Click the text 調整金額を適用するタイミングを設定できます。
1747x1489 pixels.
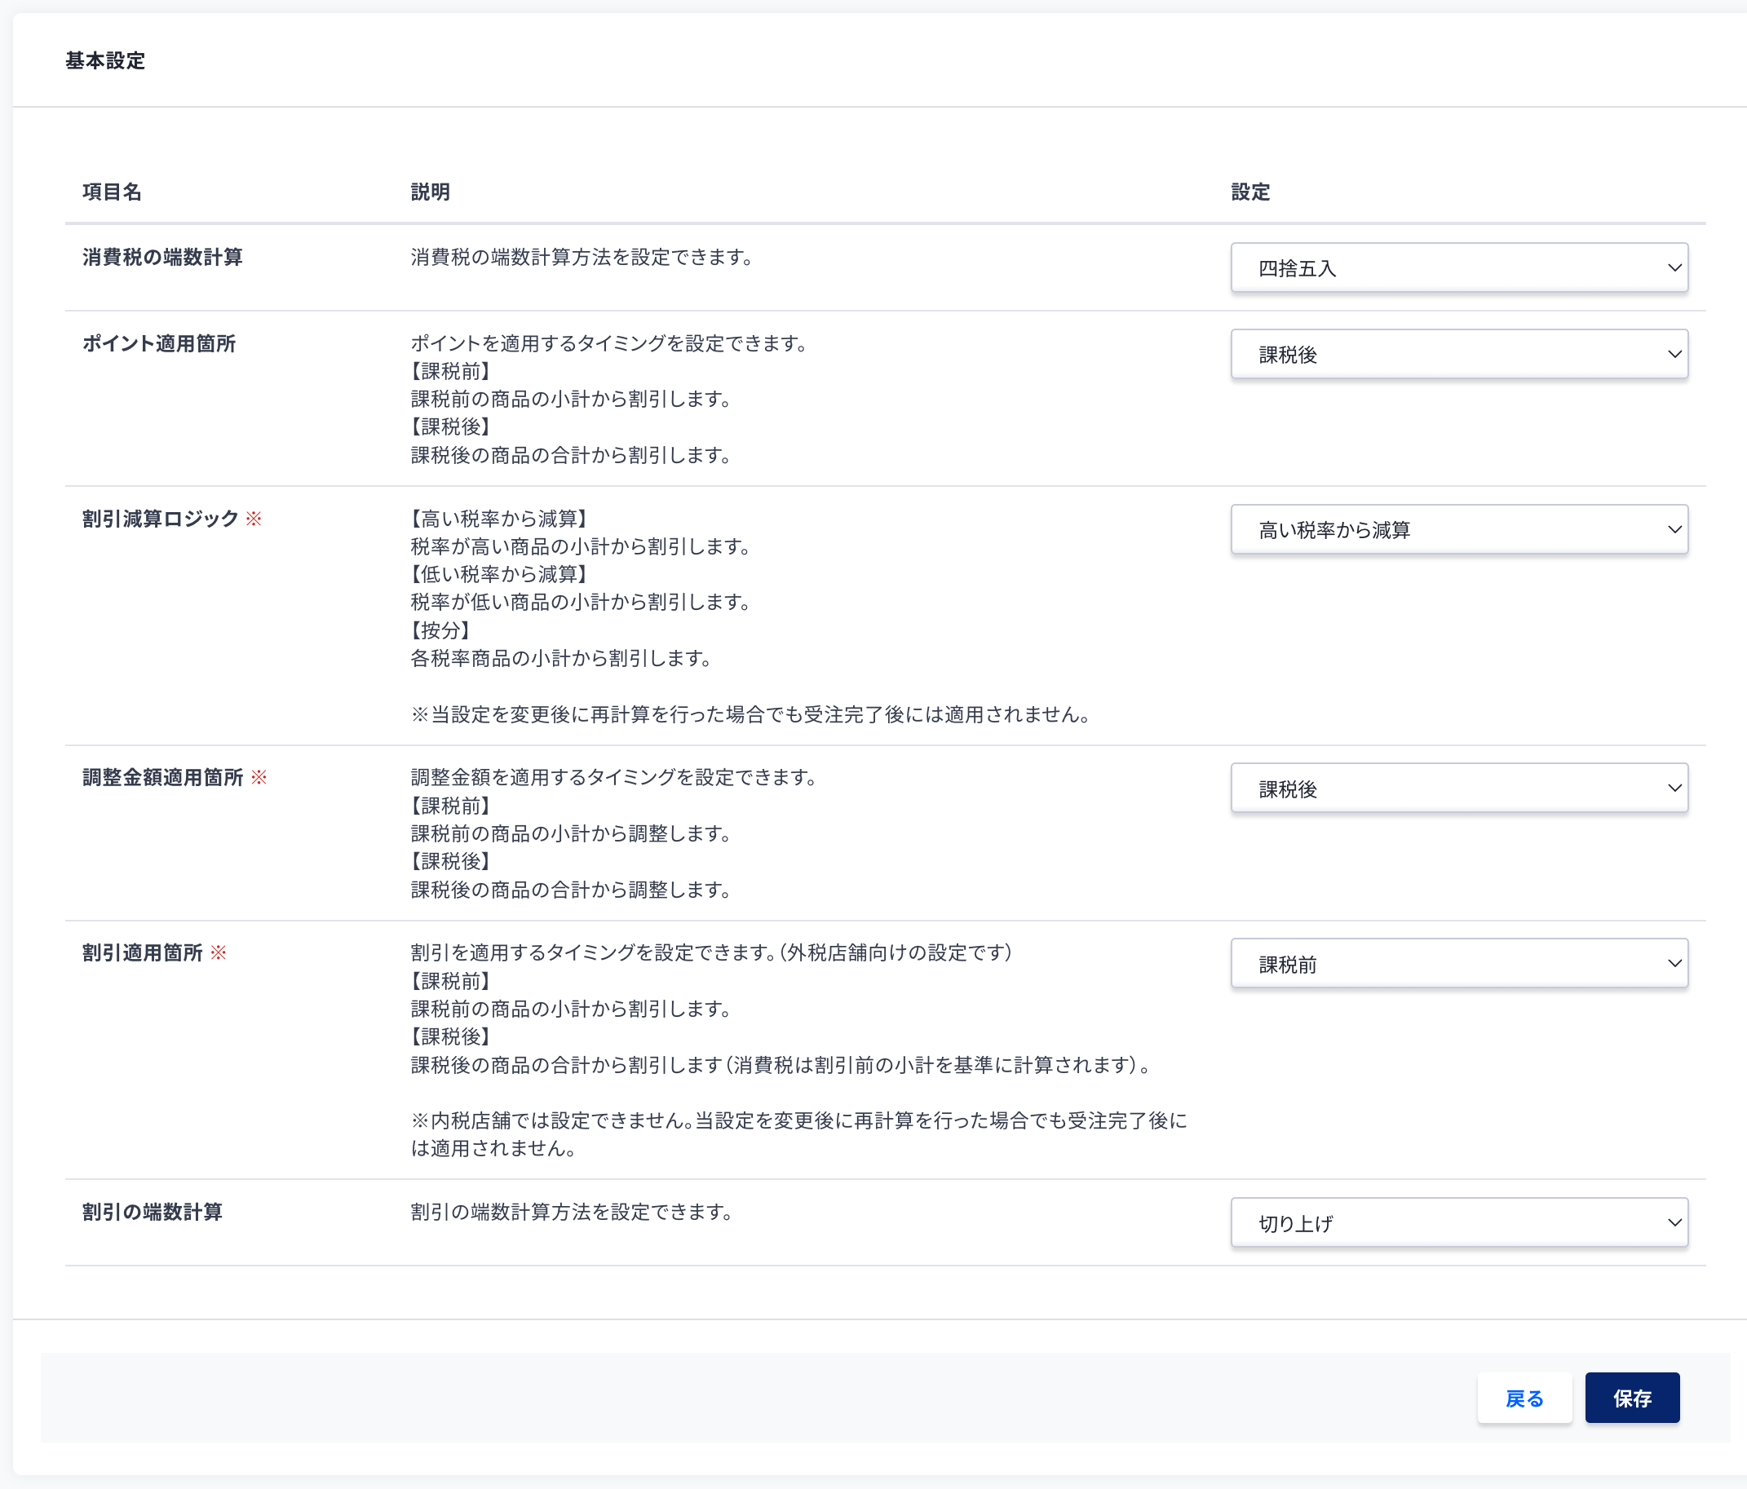point(615,777)
